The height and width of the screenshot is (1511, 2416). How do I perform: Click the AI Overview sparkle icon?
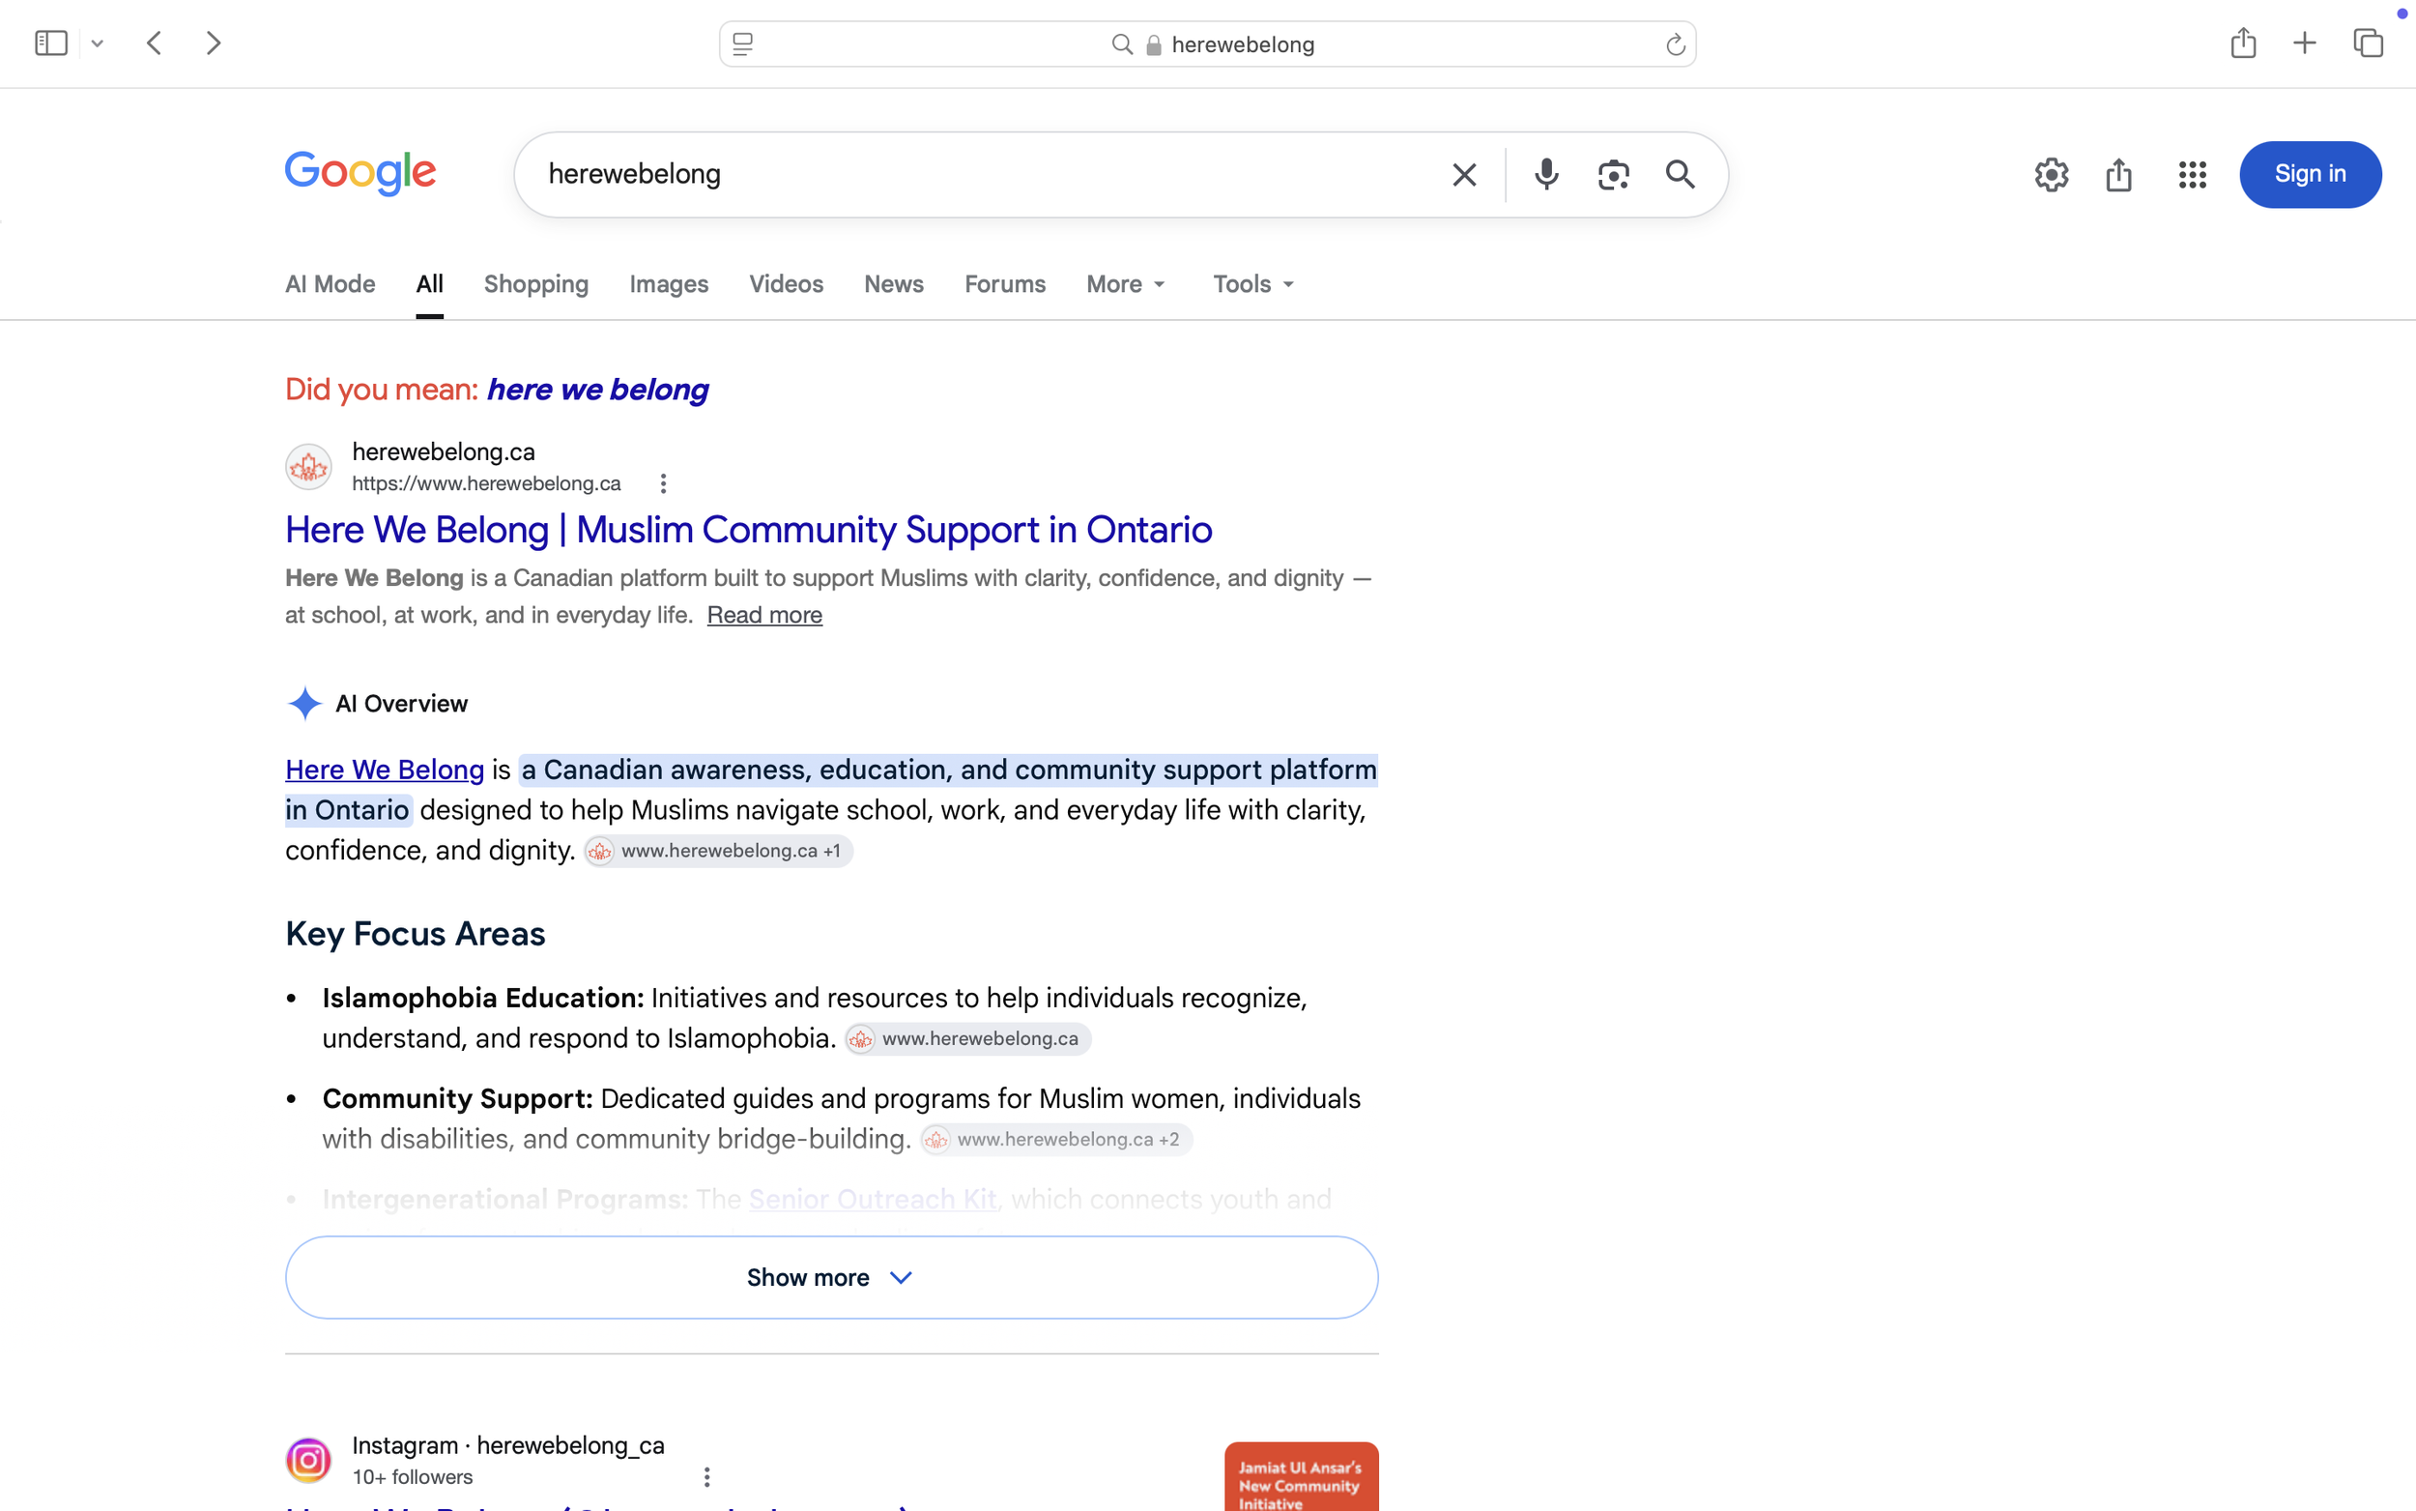point(304,704)
